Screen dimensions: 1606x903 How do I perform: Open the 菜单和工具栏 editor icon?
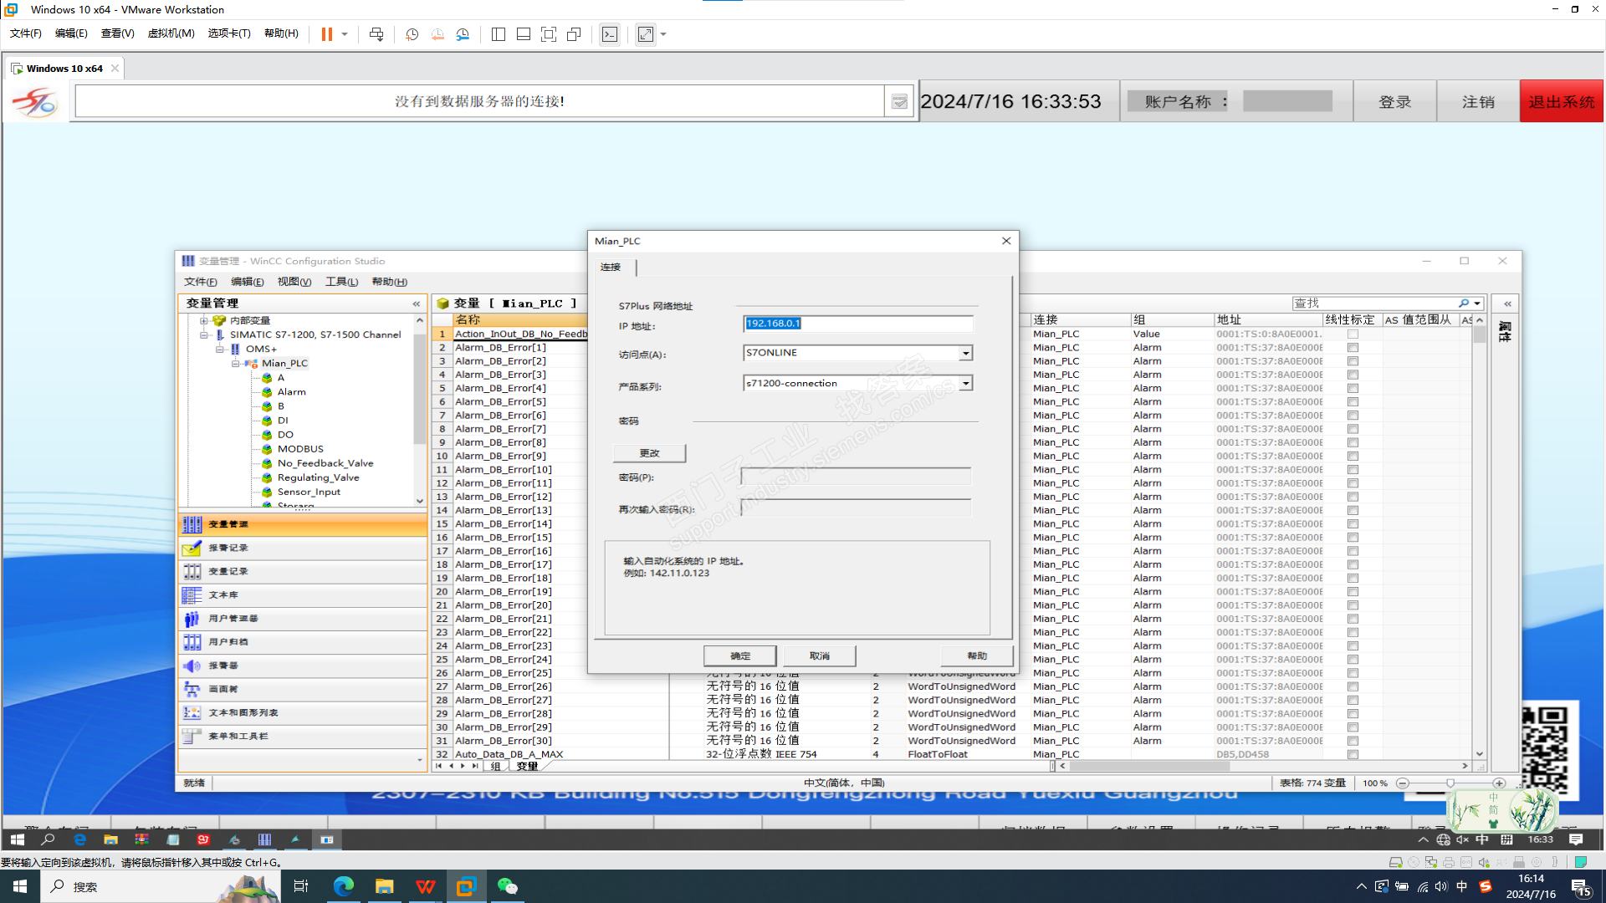pos(192,737)
